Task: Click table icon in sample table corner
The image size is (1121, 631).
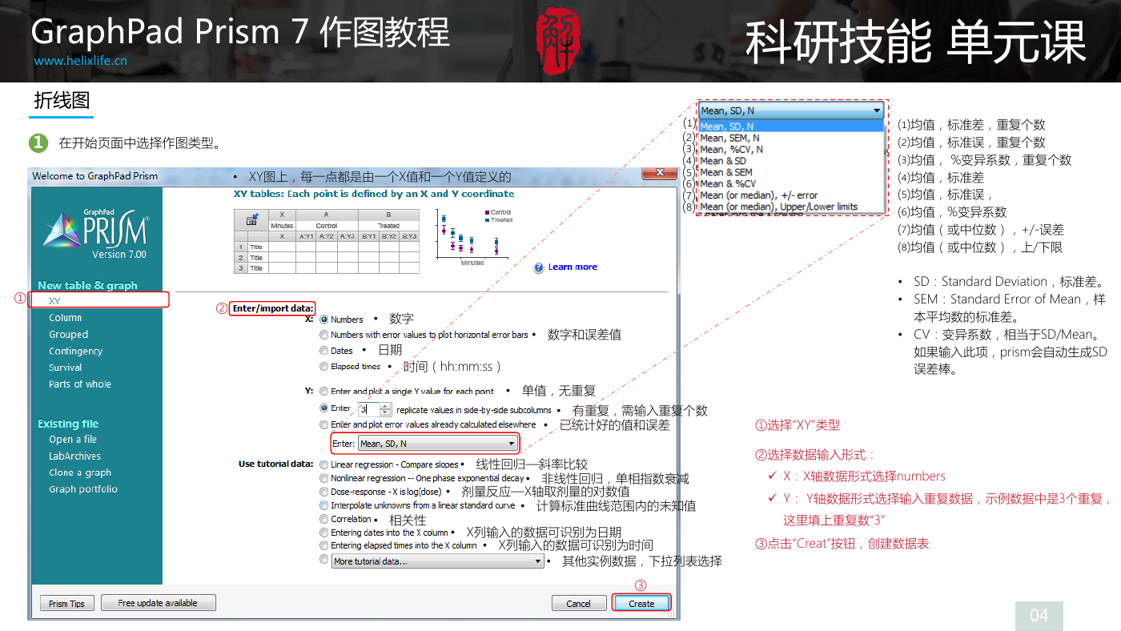Action: tap(251, 220)
